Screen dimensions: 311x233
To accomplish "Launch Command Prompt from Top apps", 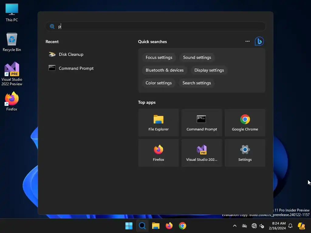I will [202, 123].
